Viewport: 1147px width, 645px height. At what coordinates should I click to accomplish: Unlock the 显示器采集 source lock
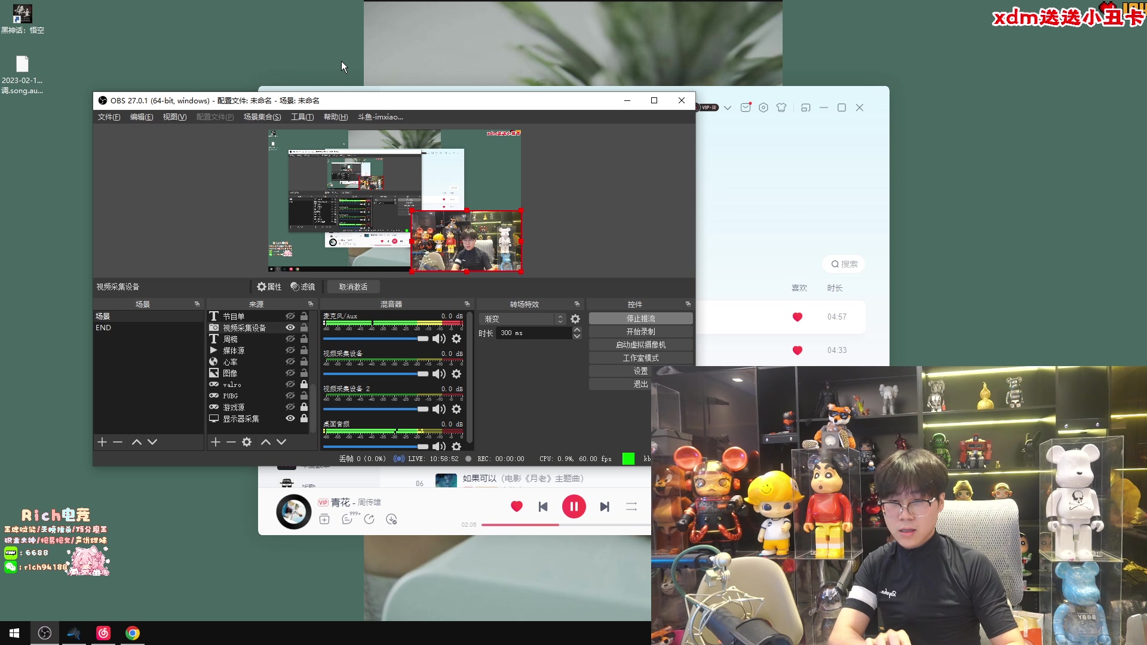(x=304, y=419)
